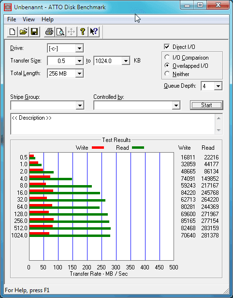Click the green Read legend swatch
The height and width of the screenshot is (298, 233).
pyautogui.click(x=138, y=147)
